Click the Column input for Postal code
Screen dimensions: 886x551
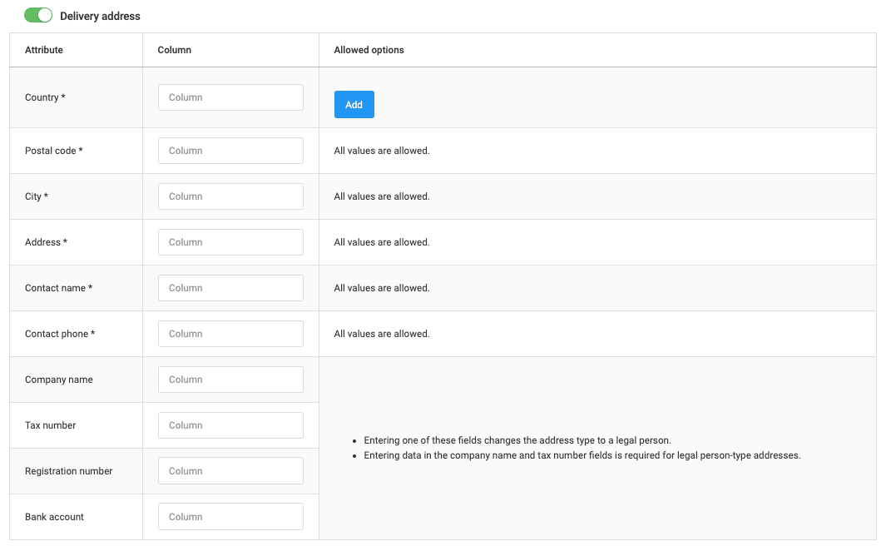(x=230, y=150)
